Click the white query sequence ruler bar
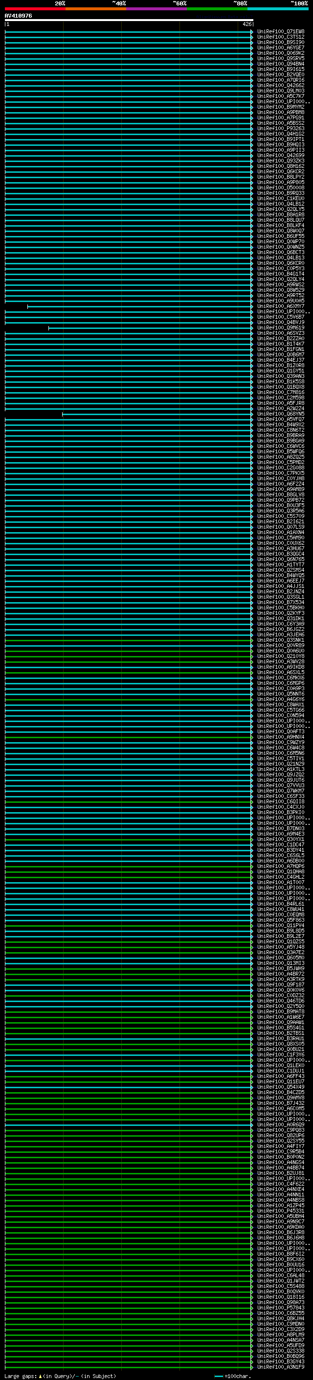Viewport: 313px width, 1380px height. (129, 21)
